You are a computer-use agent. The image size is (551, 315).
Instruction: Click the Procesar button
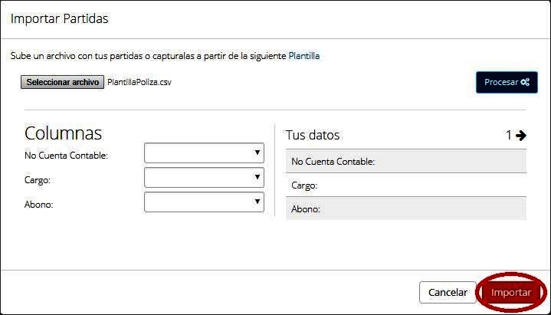pyautogui.click(x=507, y=82)
